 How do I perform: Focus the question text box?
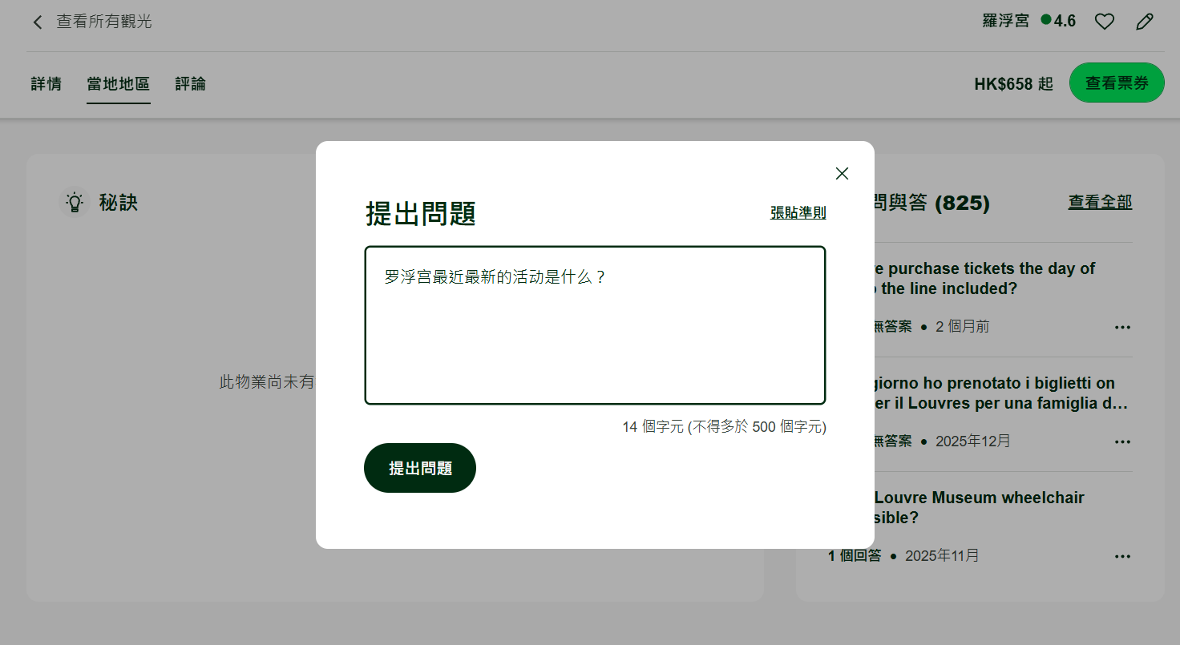tap(595, 325)
